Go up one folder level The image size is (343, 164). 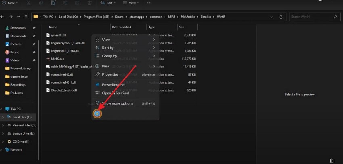[26, 17]
